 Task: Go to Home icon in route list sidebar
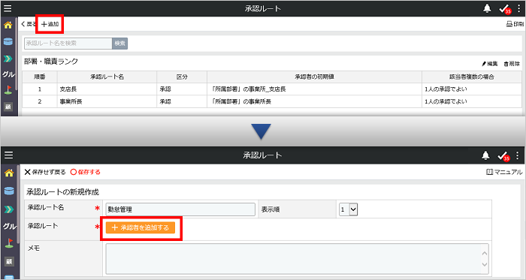8,25
